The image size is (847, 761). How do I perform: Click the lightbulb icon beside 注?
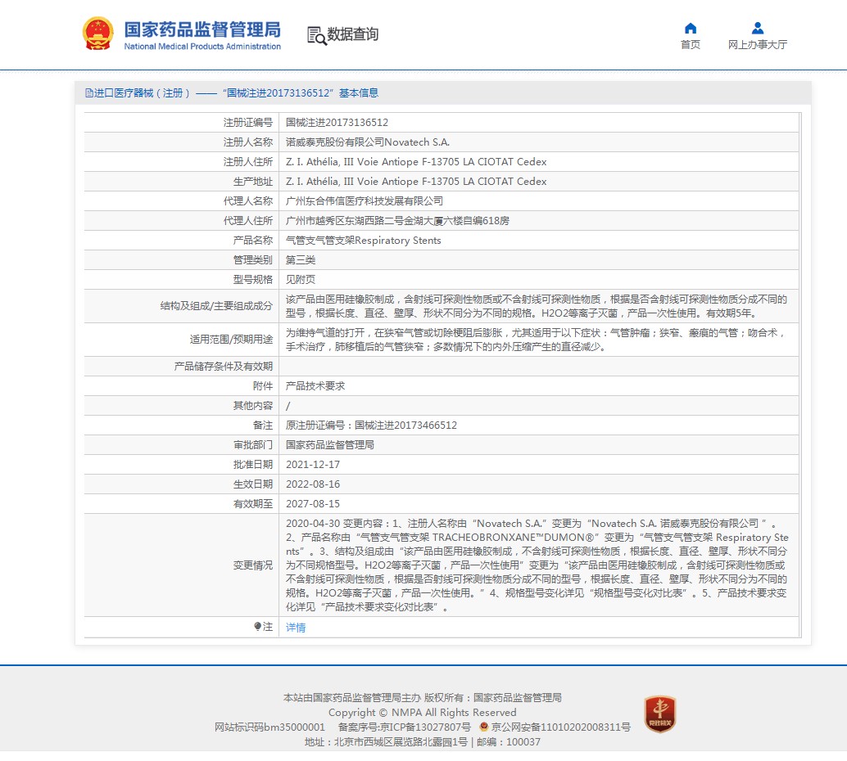pyautogui.click(x=258, y=626)
